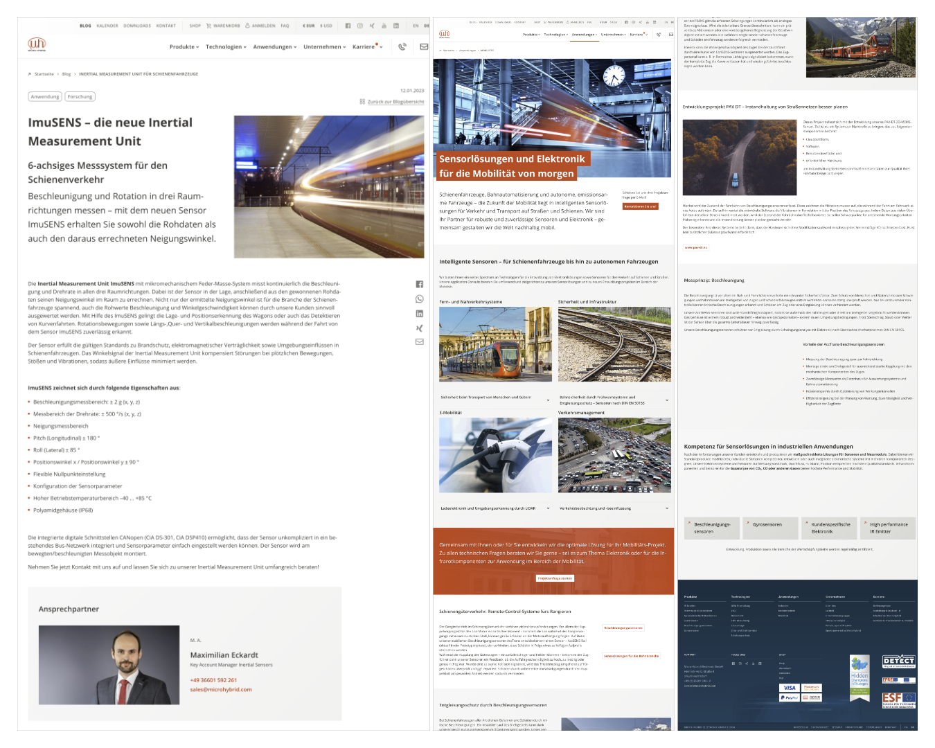
Task: Share article via Xing sidebar icon
Action: [419, 328]
